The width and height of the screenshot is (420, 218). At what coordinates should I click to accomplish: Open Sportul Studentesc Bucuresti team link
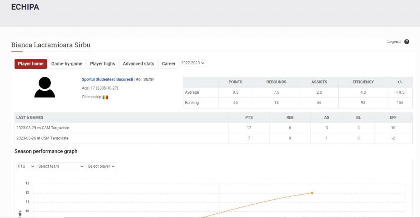coord(107,79)
